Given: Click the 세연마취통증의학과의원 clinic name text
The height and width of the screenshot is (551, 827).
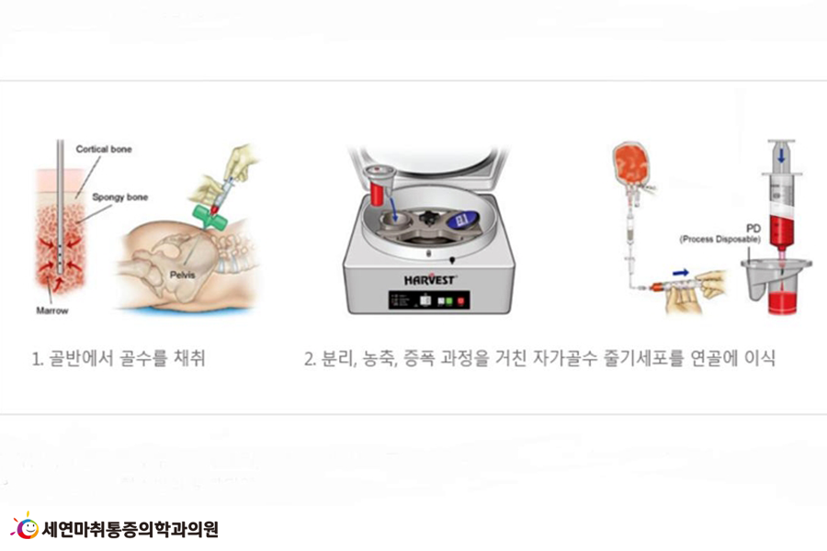Looking at the screenshot, I should point(130,529).
